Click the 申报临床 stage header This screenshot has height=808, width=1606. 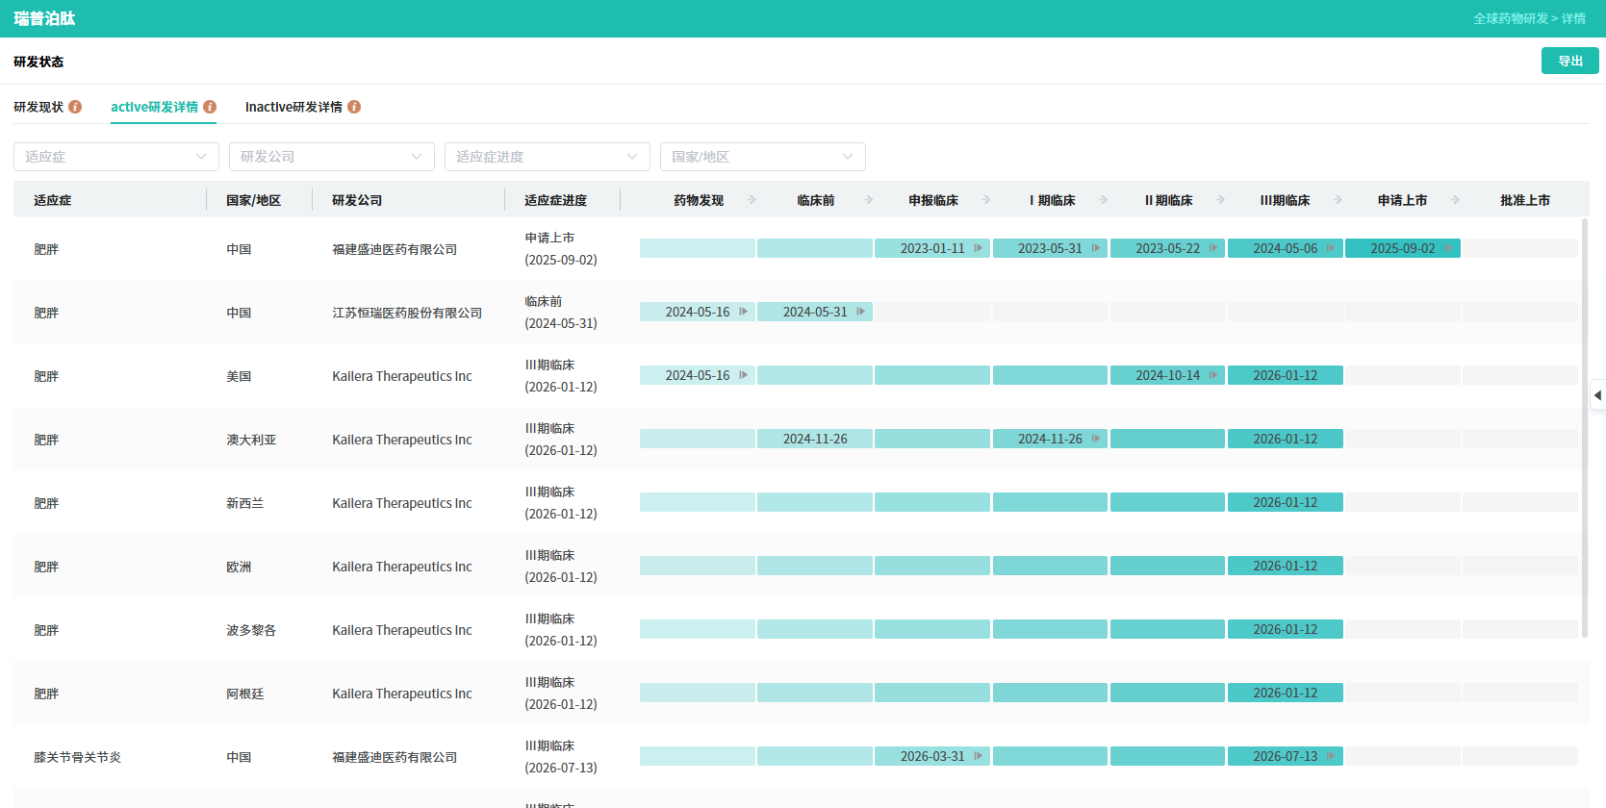(933, 200)
